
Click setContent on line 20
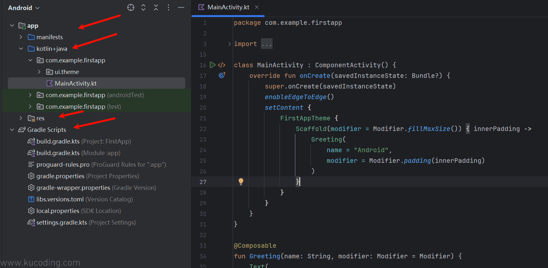point(284,107)
